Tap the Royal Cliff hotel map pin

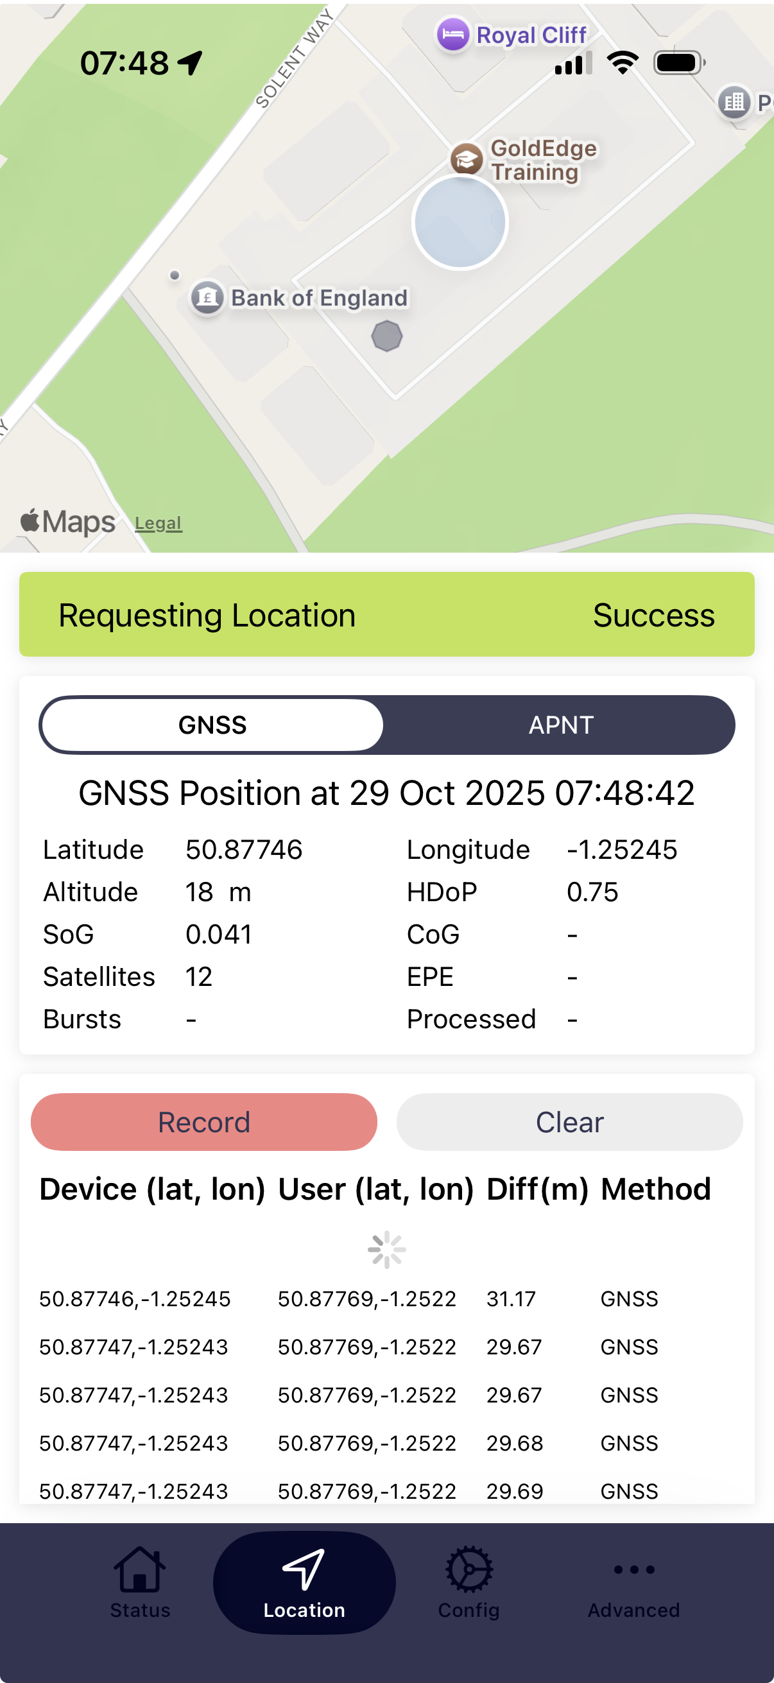click(x=452, y=34)
